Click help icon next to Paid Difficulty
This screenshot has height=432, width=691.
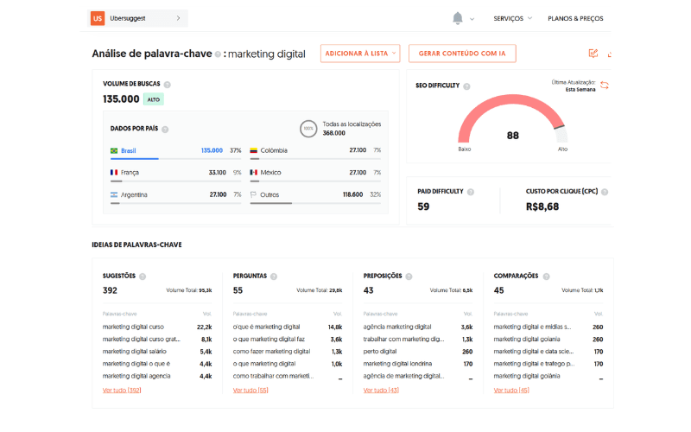coord(471,192)
